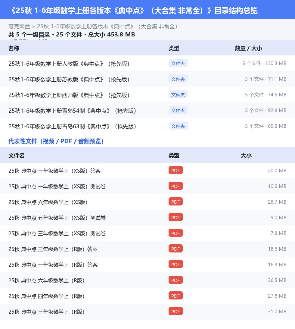Click size value 5 个文件 · 85.2 MB
The height and width of the screenshot is (329, 295).
click(x=266, y=126)
